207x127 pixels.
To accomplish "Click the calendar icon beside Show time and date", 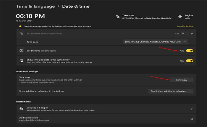I will [x=21, y=61].
